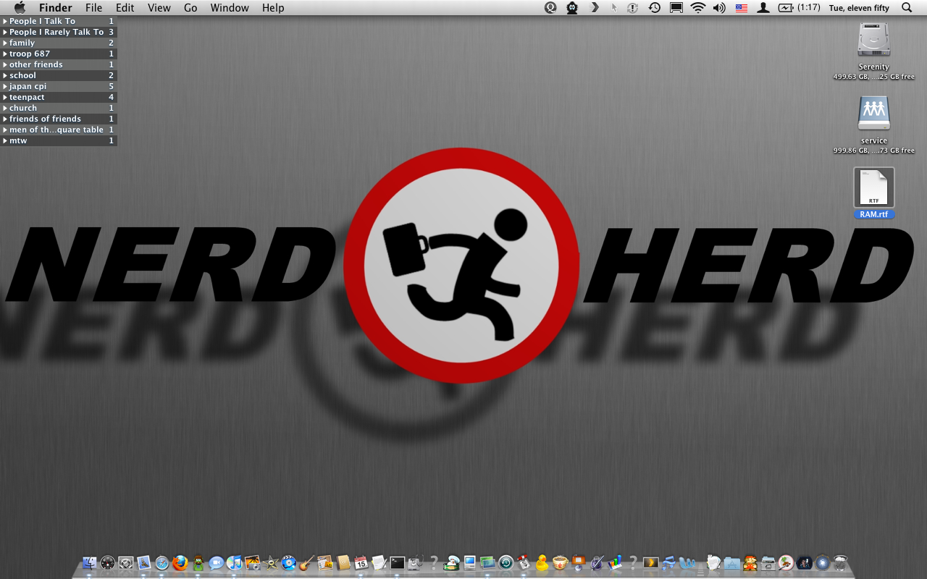Open Firefox from the dock
927x579 pixels.
(180, 562)
